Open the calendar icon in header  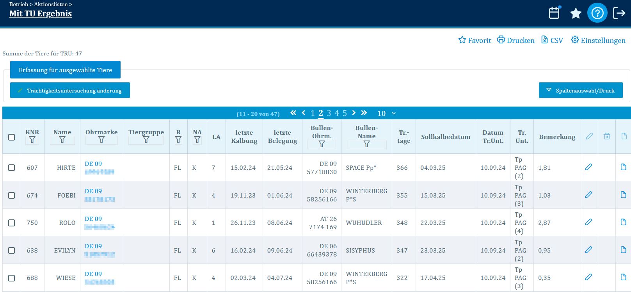coord(554,13)
